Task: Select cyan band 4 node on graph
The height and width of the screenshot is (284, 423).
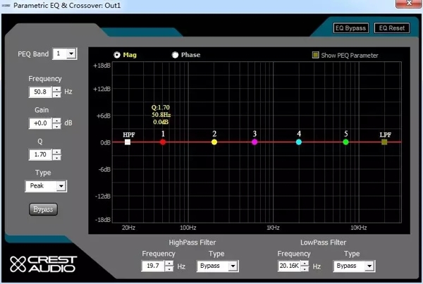Action: [299, 142]
